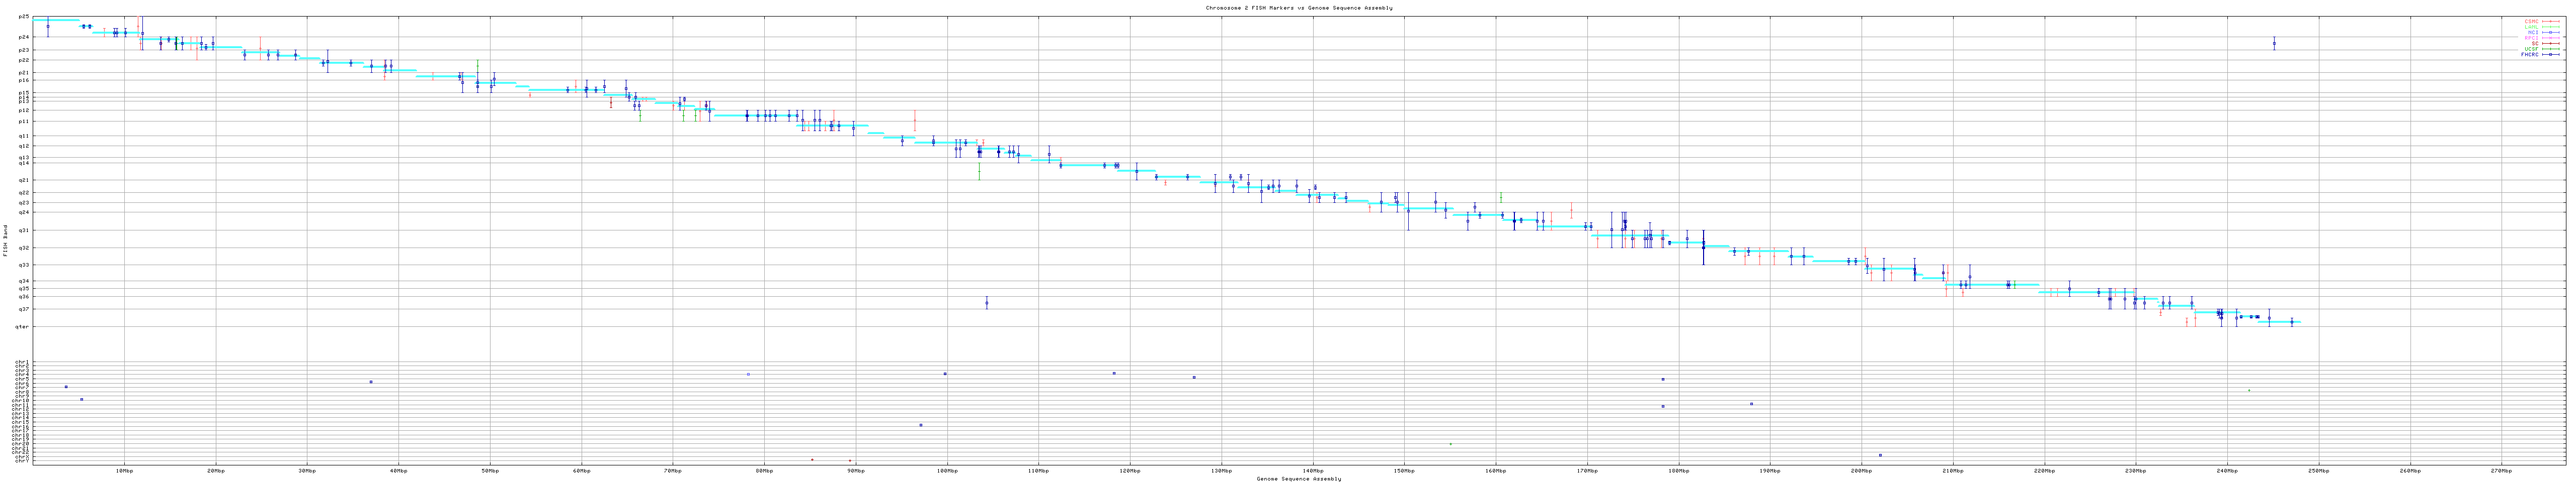Click the 'FISH Band' y-axis label

6,242
